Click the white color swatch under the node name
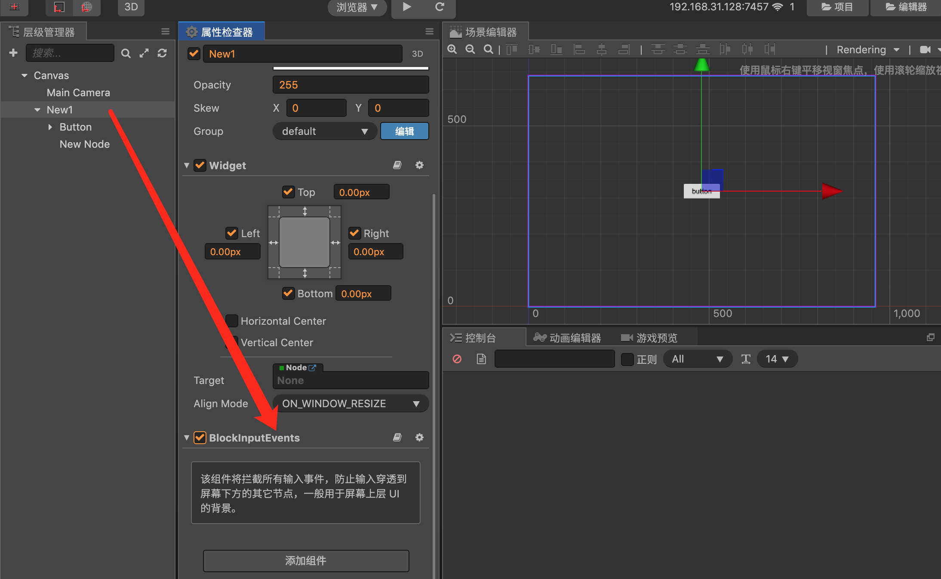Image resolution: width=941 pixels, height=579 pixels. click(351, 68)
